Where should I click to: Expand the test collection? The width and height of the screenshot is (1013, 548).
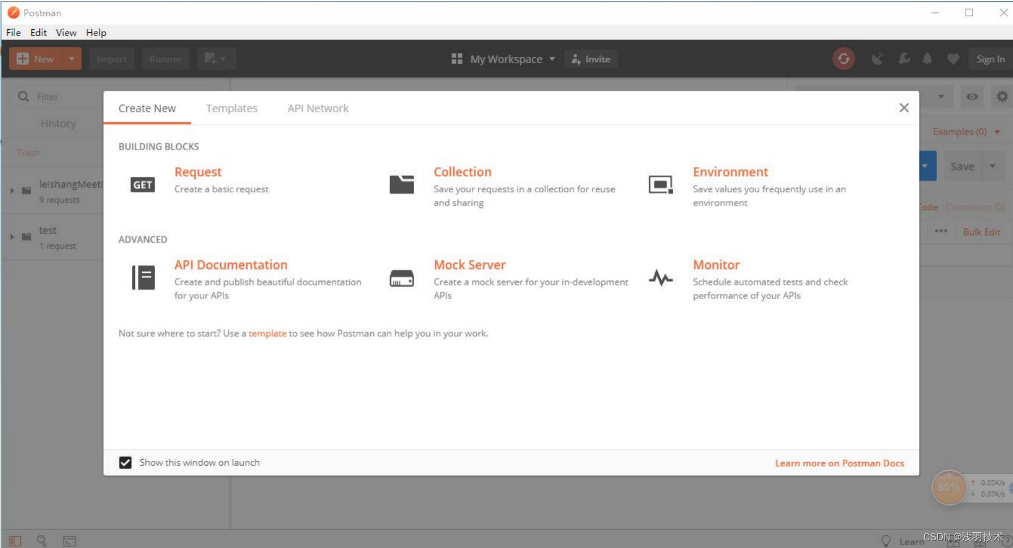coord(12,237)
